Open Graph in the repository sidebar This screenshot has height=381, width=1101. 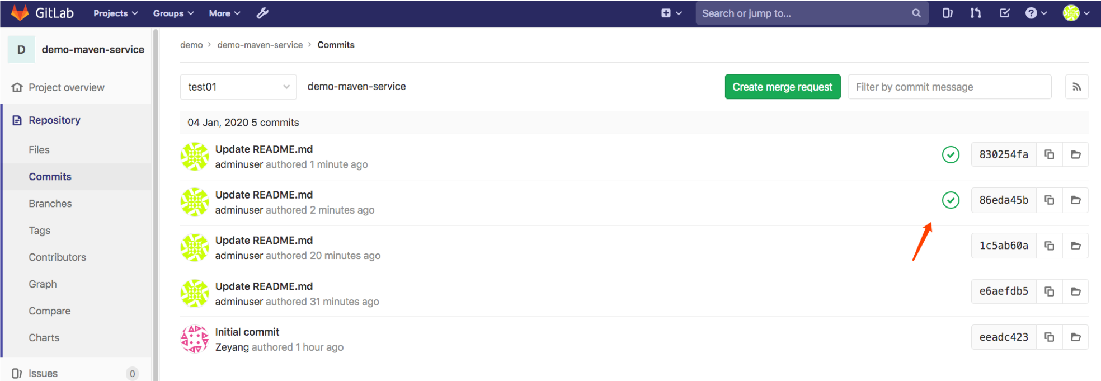click(43, 284)
